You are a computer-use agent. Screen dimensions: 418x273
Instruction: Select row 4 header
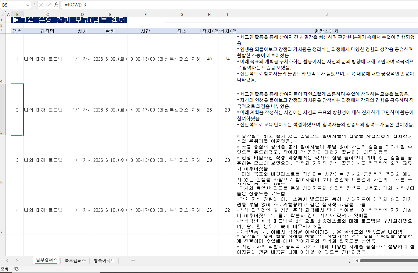pos(3,59)
